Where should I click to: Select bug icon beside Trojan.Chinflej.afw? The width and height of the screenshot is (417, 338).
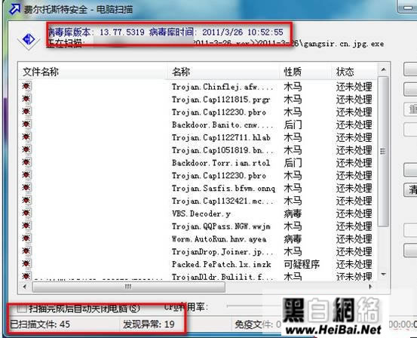coord(26,86)
